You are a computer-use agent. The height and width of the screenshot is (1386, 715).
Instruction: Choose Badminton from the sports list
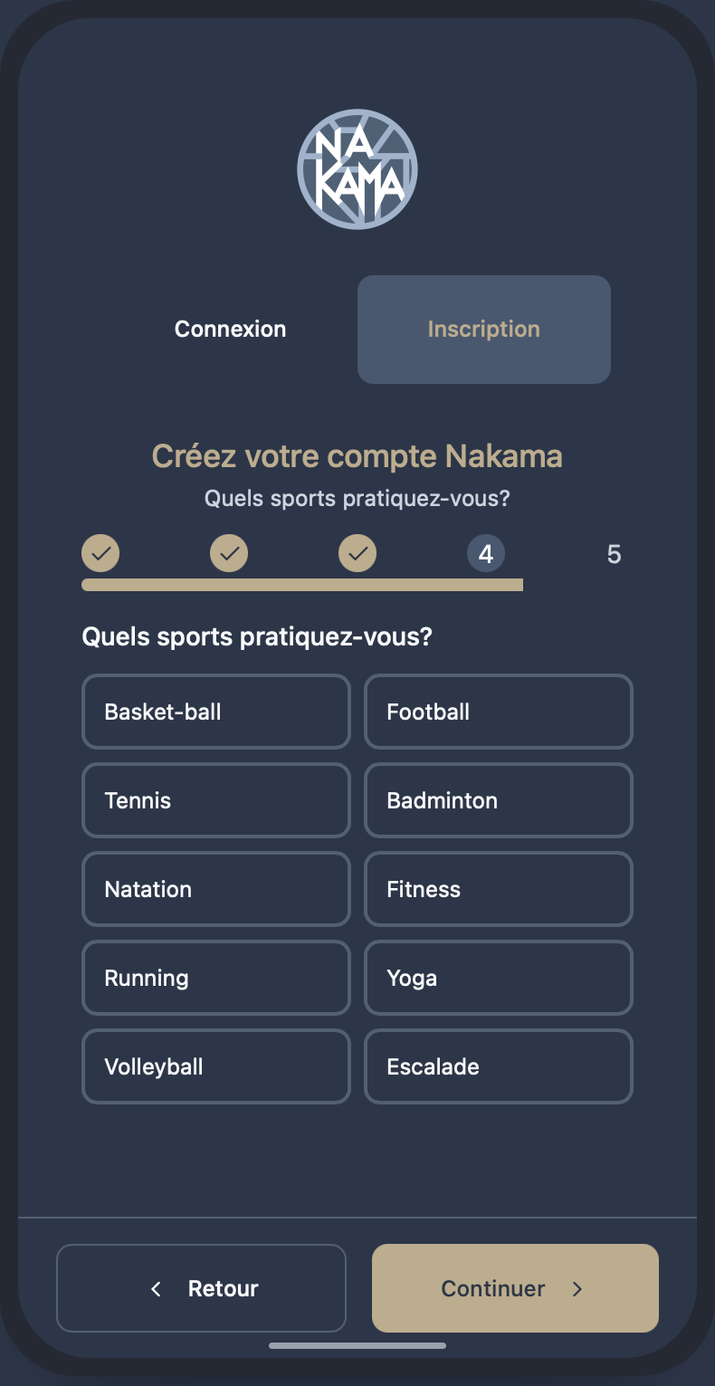click(x=498, y=800)
